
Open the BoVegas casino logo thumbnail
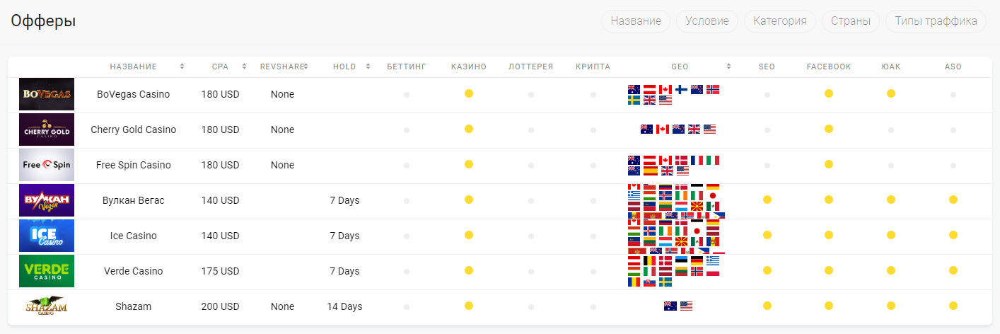47,94
